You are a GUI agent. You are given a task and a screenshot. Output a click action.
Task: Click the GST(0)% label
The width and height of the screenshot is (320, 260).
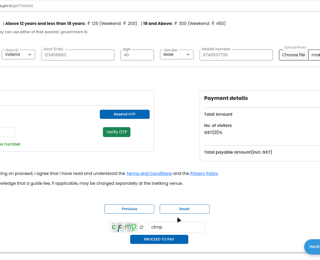point(213,132)
